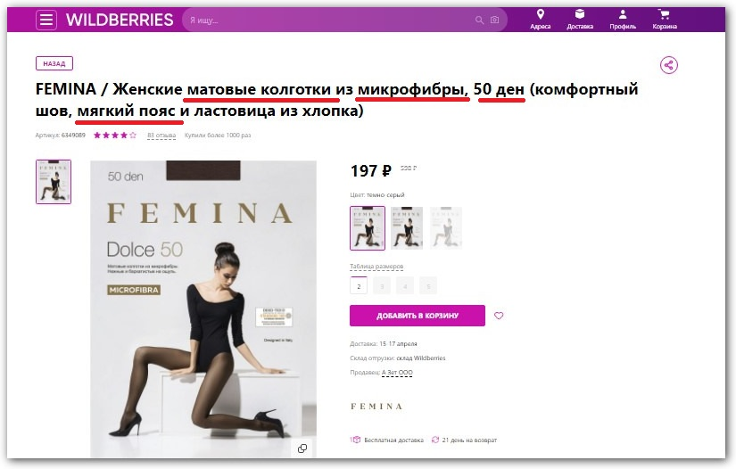Open Таблица размеров link

[376, 267]
